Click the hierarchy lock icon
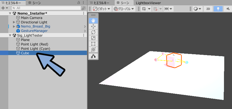Screen dimensions: 232x109 79,2
